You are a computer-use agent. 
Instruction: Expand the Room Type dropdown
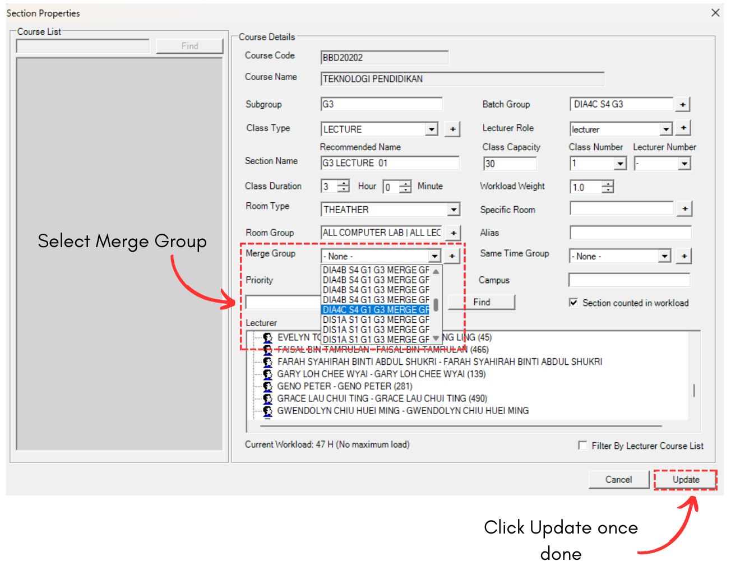454,210
